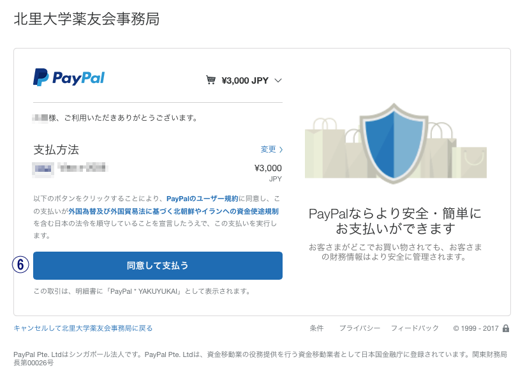Open the PayPalのユーザー規約 link
The image size is (525, 380).
coord(202,199)
